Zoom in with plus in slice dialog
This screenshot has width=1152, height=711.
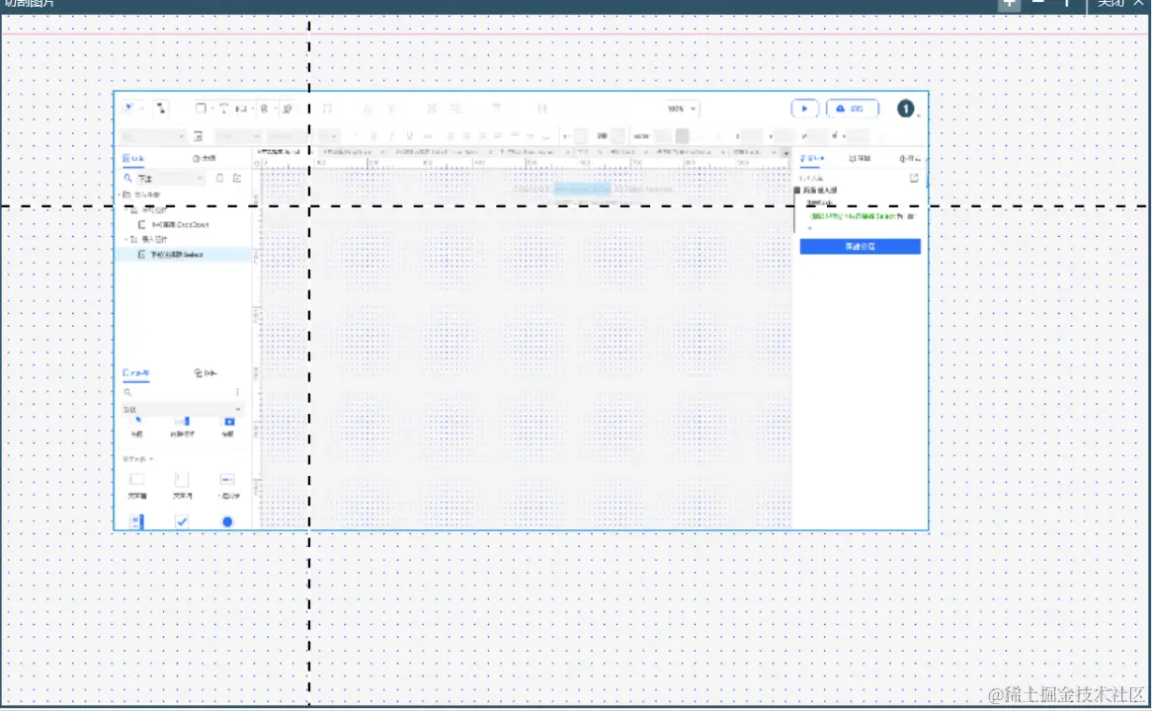pyautogui.click(x=1009, y=4)
